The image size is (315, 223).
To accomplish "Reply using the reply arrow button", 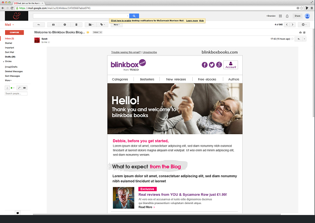I will click(299, 39).
